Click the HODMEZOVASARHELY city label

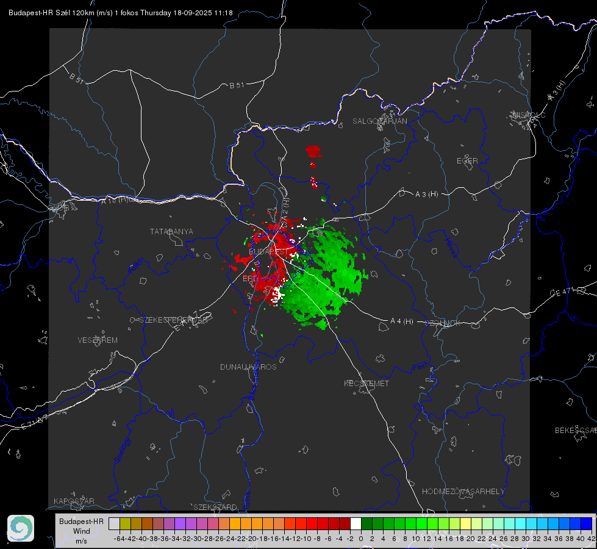463,492
